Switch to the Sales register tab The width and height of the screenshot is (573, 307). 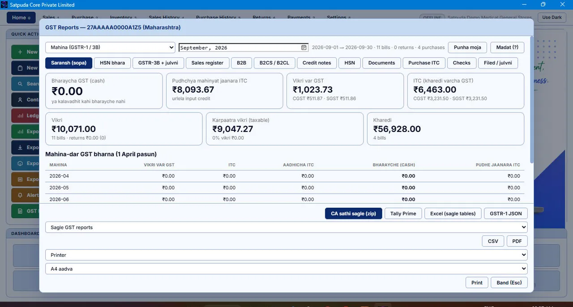click(x=208, y=63)
